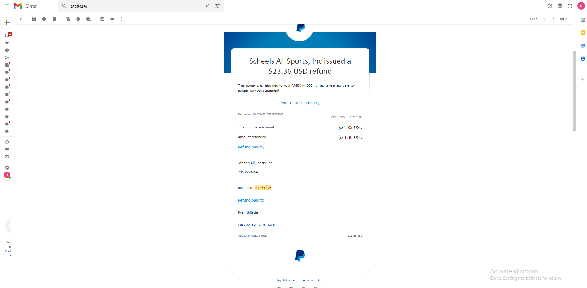Click the highlighted Invoice ID 27054296

tap(263, 188)
